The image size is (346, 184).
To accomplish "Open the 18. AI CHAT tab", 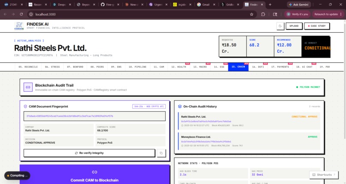I will [304, 67].
